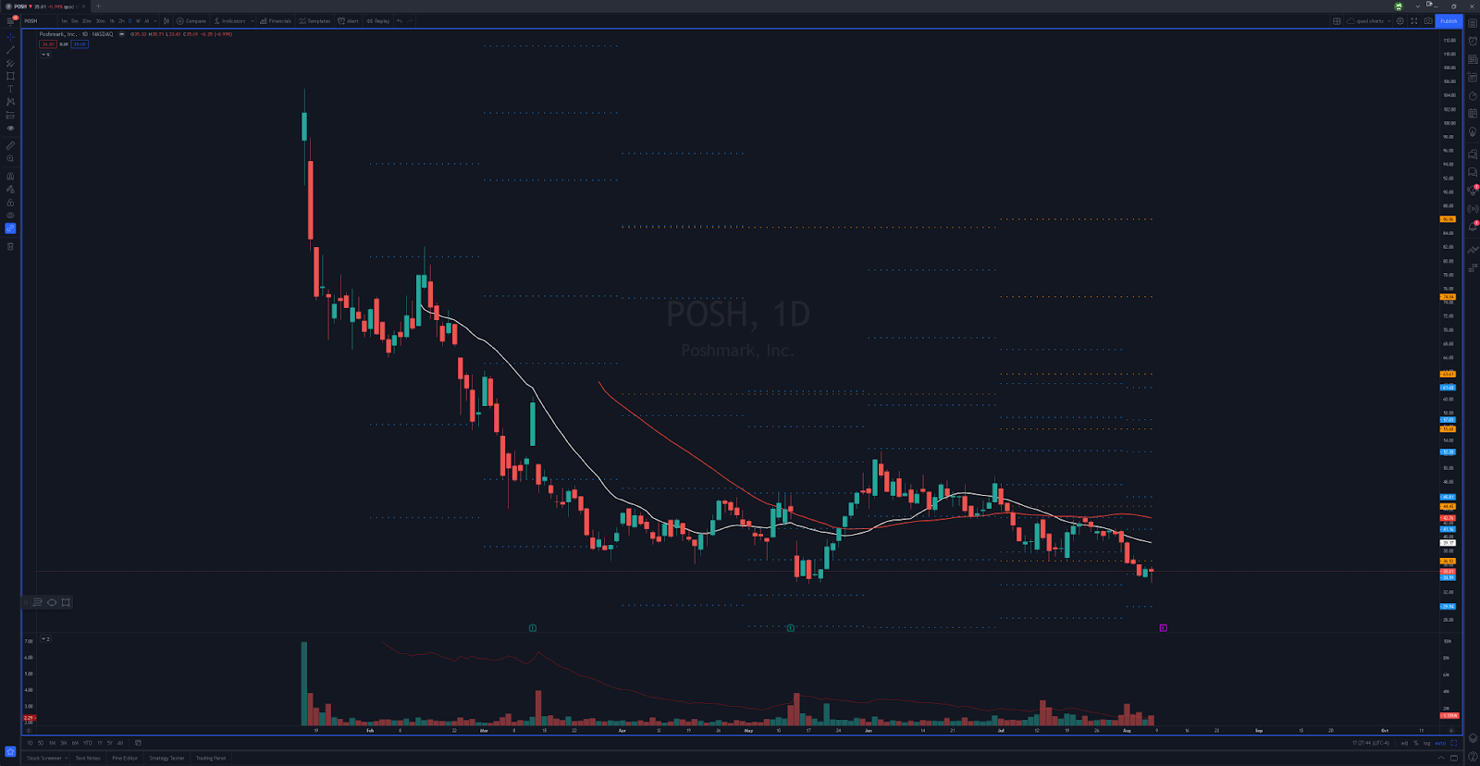Open the browser tab search chevron
1480x766 pixels.
click(x=1417, y=6)
